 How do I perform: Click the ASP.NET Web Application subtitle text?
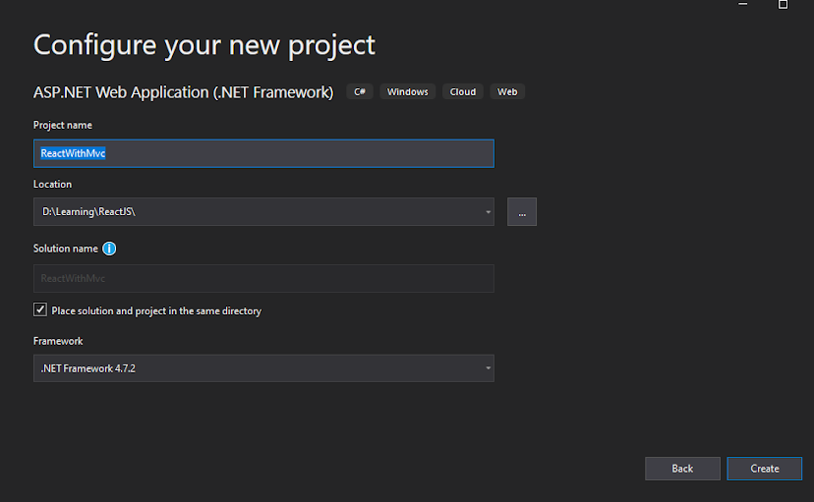click(184, 92)
